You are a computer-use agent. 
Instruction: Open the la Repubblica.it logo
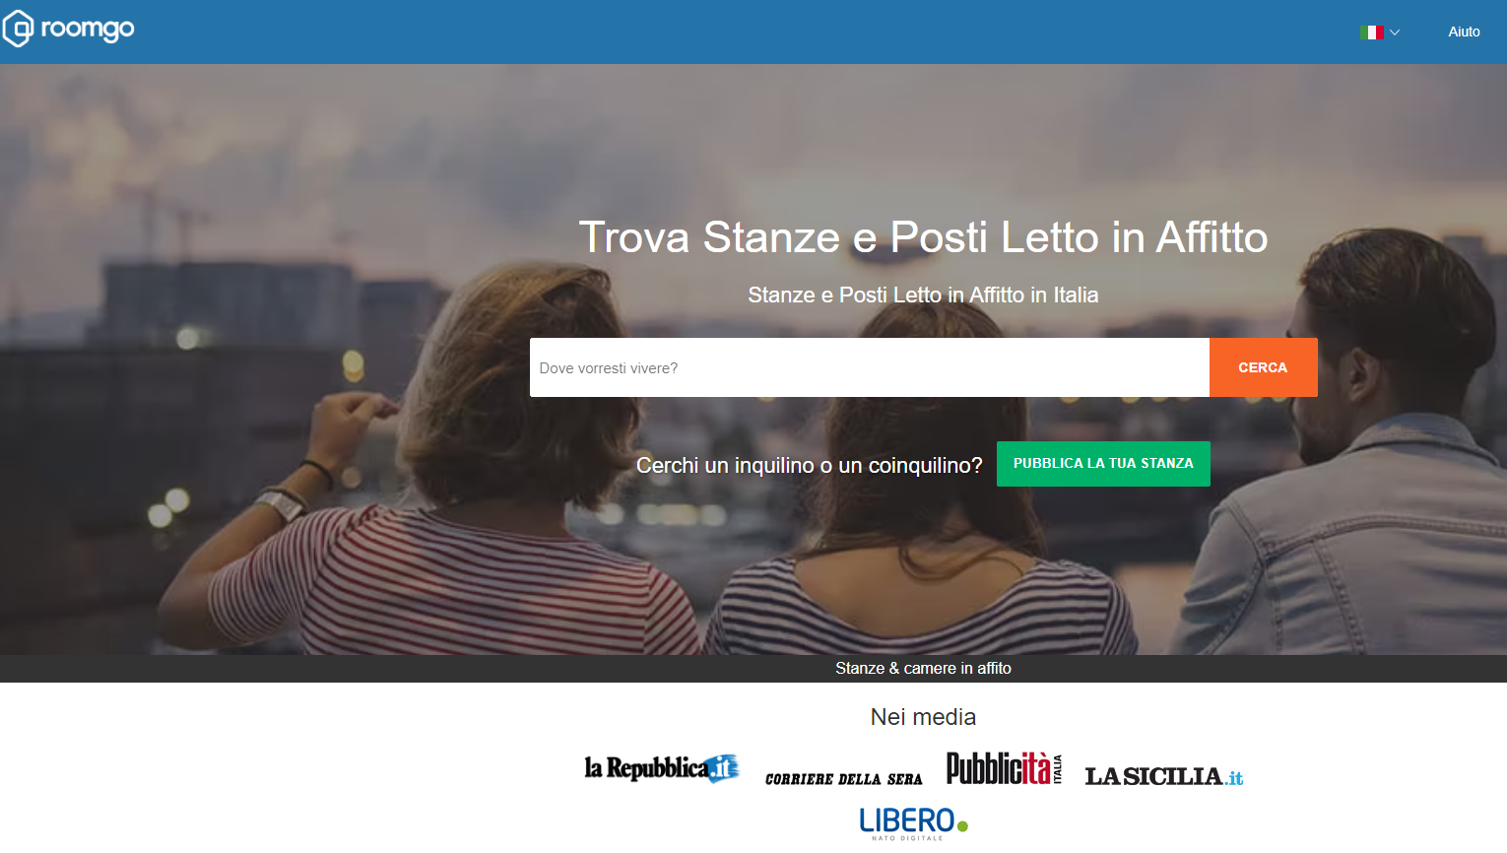661,767
